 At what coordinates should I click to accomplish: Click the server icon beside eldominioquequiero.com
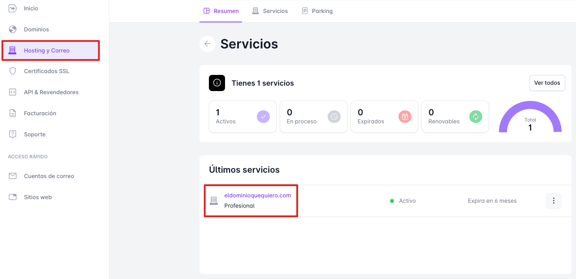(214, 201)
